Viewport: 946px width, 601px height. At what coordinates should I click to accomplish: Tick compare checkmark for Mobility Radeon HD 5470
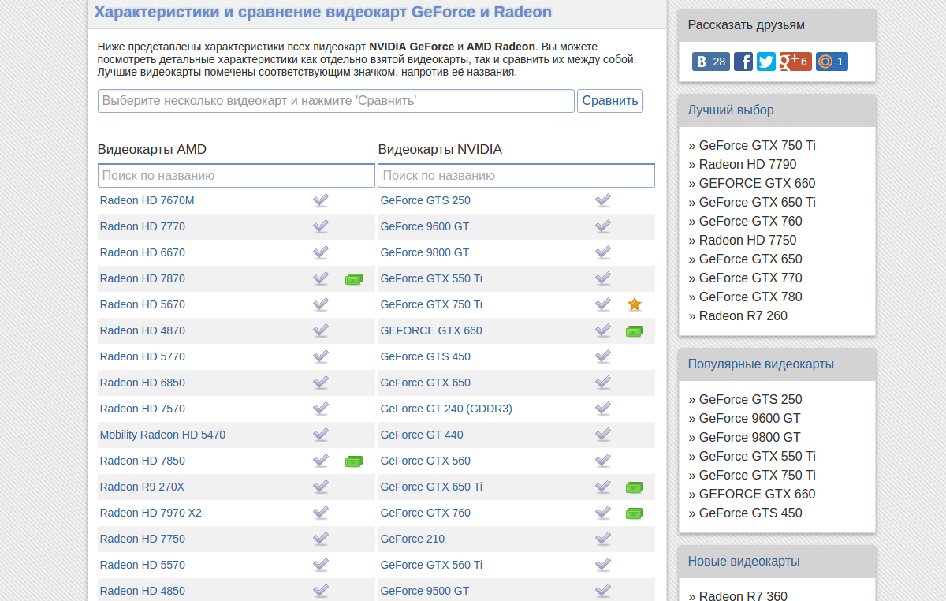tap(321, 435)
